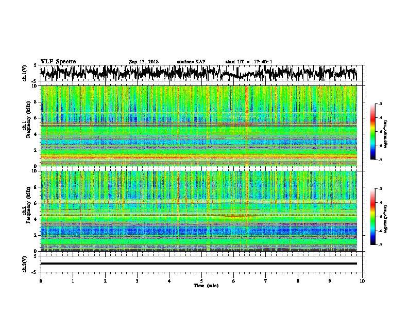Click the "5" voltage tick on ch.3 axis
Viewport: 408px width, 315px height.
point(35,256)
